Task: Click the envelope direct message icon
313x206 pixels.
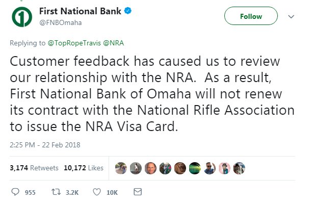Action: [137, 192]
